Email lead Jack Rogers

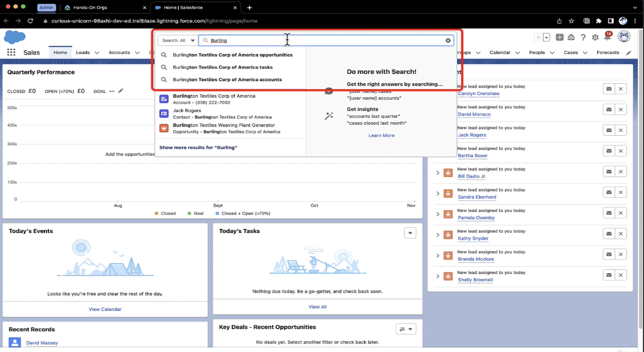click(x=609, y=130)
